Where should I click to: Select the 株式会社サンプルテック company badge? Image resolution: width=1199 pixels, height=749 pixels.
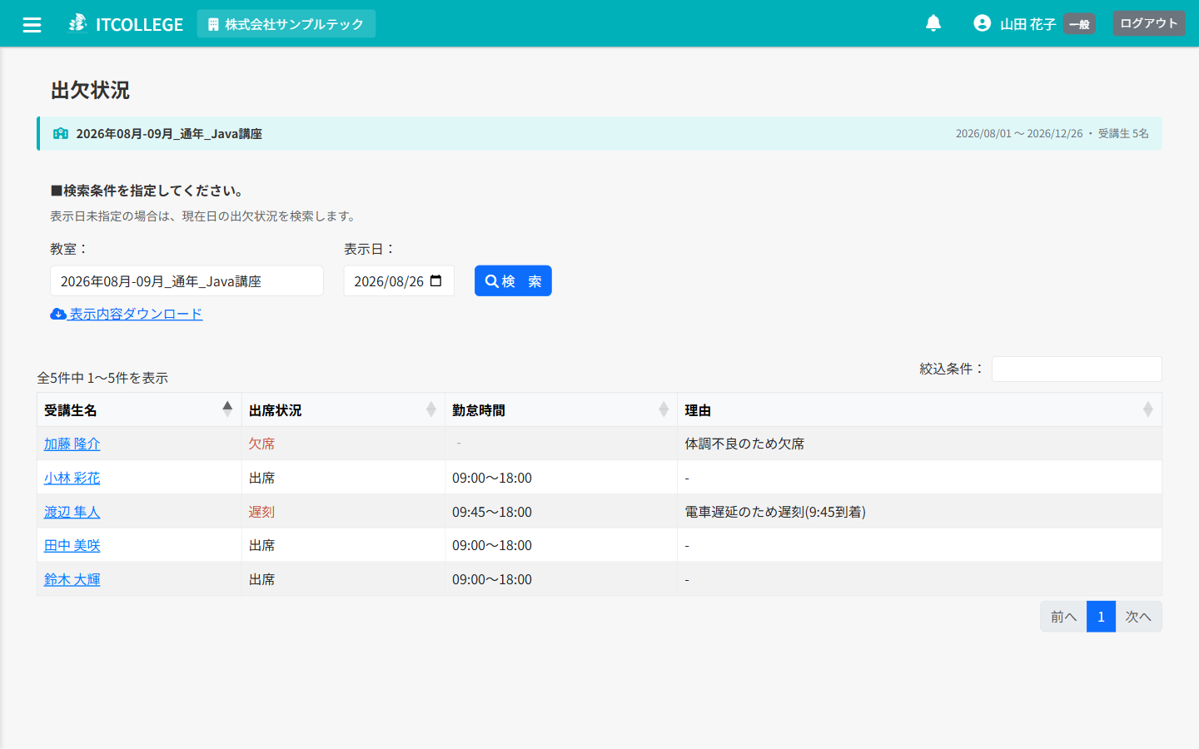click(286, 24)
